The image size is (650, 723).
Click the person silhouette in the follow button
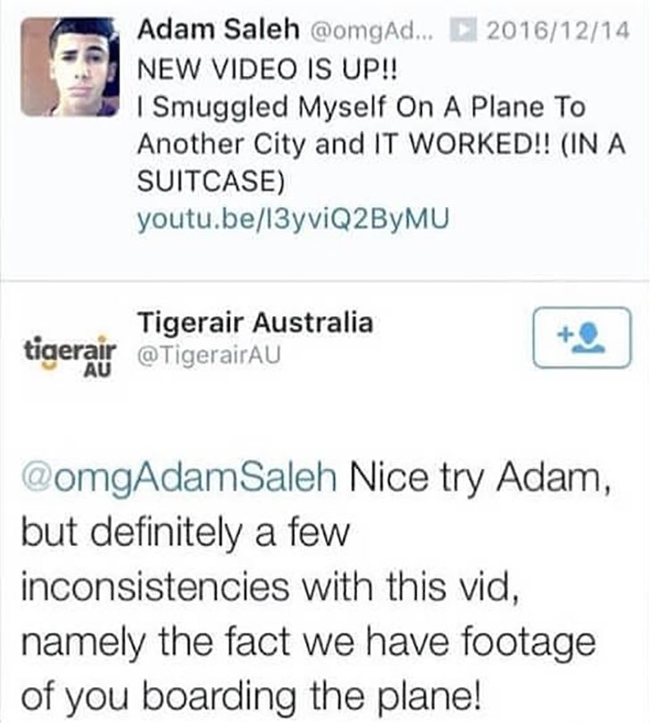tap(588, 338)
